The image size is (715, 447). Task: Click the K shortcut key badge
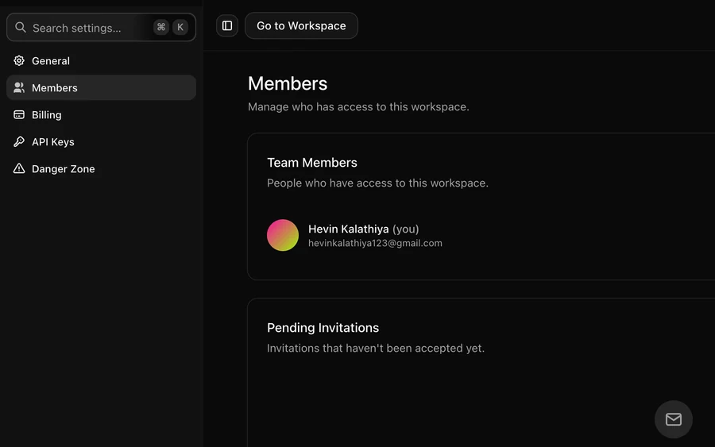coord(180,27)
